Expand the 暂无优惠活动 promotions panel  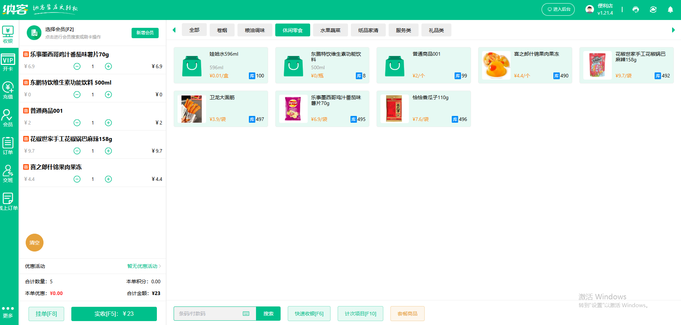pyautogui.click(x=142, y=266)
